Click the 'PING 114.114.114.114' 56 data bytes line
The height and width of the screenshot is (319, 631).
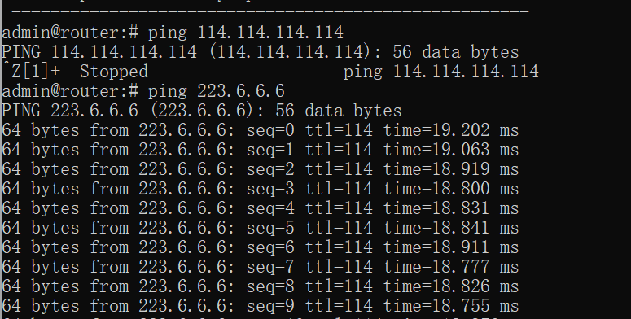click(x=261, y=52)
